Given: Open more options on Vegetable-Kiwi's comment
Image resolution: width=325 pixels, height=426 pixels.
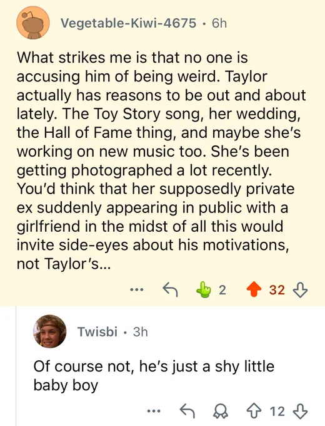Looking at the screenshot, I should [x=136, y=290].
